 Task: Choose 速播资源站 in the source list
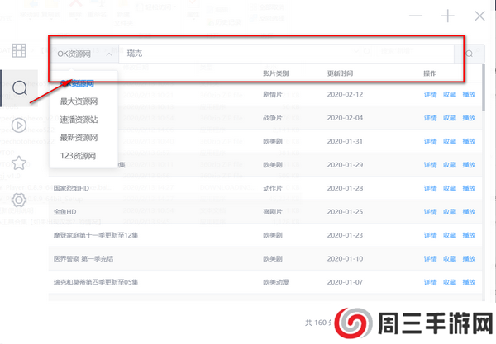(79, 120)
